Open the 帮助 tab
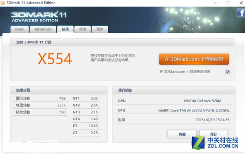Image resolution: width=245 pixels, height=156 pixels. coord(82,29)
